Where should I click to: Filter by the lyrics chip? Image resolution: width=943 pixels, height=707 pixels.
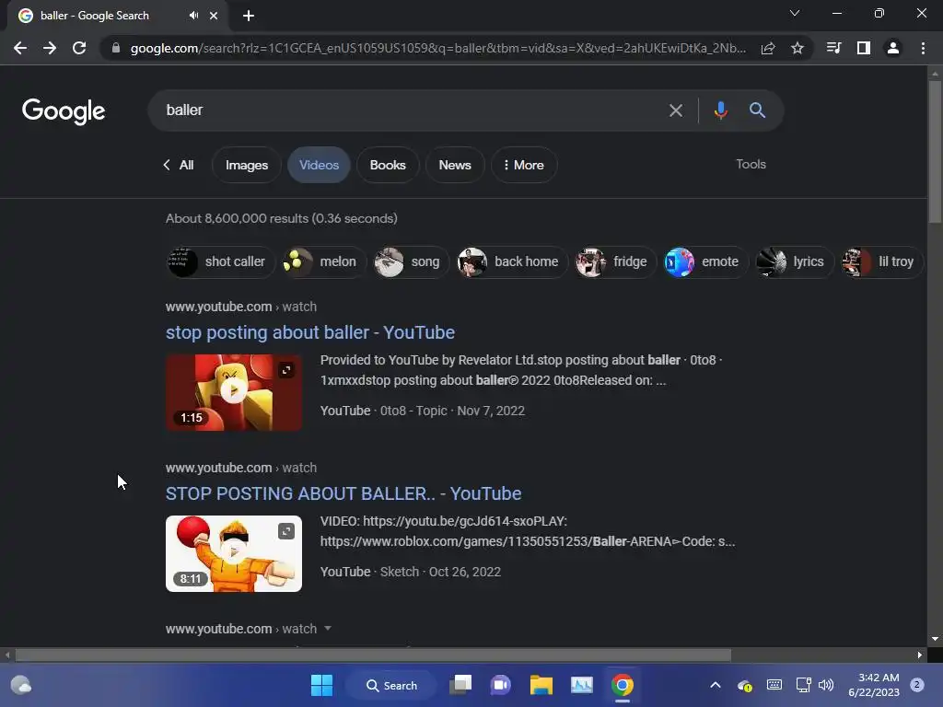click(794, 261)
